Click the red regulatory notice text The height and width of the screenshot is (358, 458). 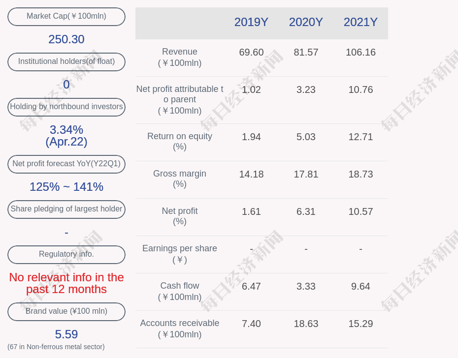pyautogui.click(x=66, y=283)
